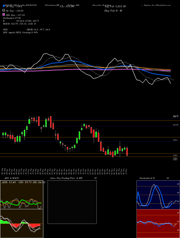This screenshot has width=180, height=238.
Task: Open the red RSI mini chart
Action: click(158, 224)
